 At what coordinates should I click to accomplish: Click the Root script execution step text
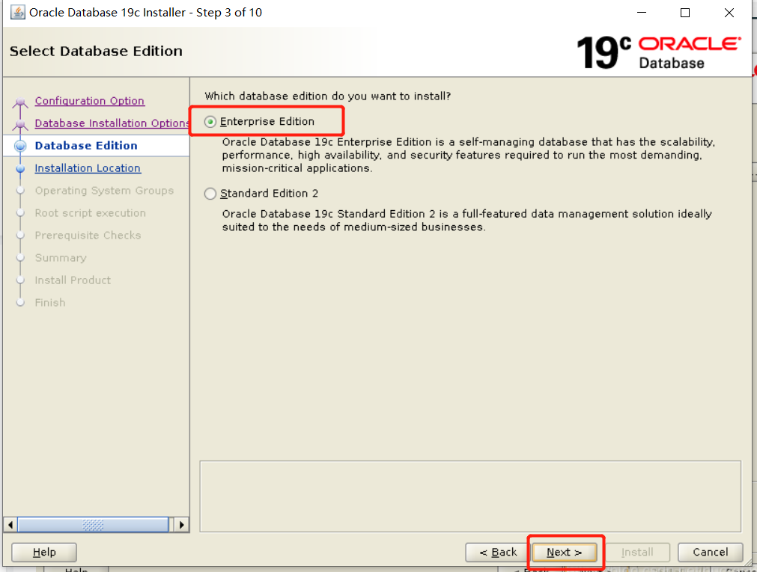[x=90, y=212]
